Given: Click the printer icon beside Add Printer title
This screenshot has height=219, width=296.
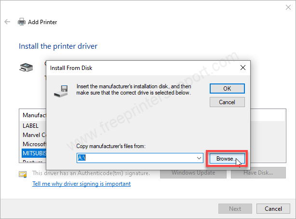Looking at the screenshot, I should point(22,22).
